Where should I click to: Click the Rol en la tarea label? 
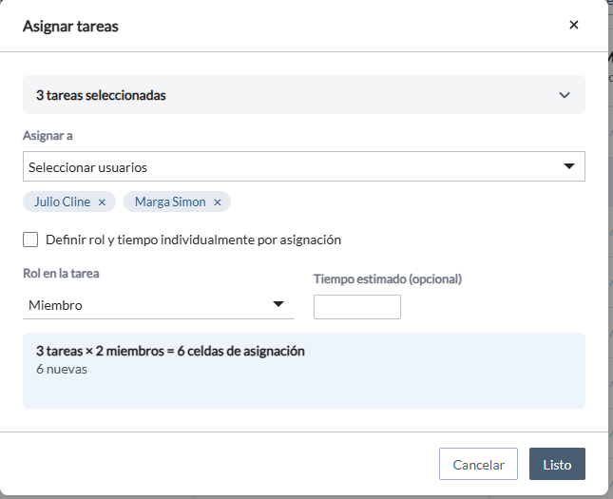click(61, 273)
